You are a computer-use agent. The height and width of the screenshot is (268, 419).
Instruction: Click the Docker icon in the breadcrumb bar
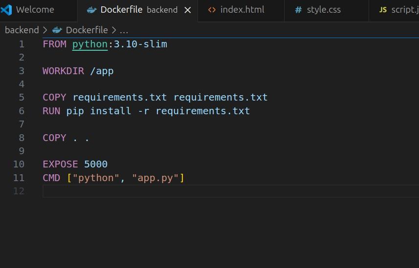57,30
